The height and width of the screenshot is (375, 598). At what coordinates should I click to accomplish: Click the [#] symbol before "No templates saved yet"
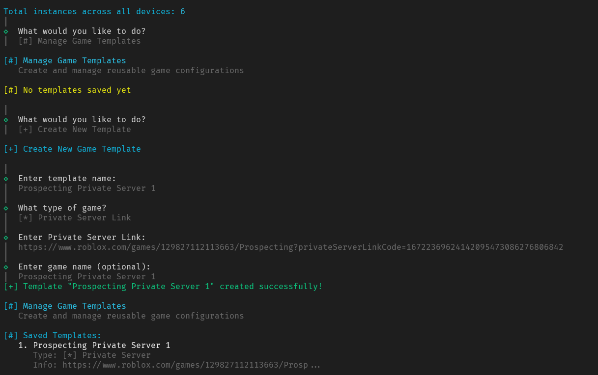(x=10, y=90)
